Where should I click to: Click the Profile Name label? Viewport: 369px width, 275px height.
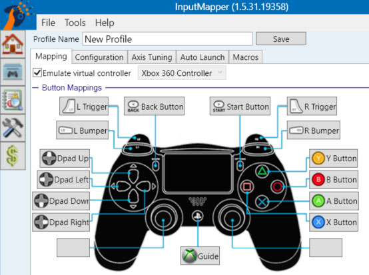tap(56, 39)
